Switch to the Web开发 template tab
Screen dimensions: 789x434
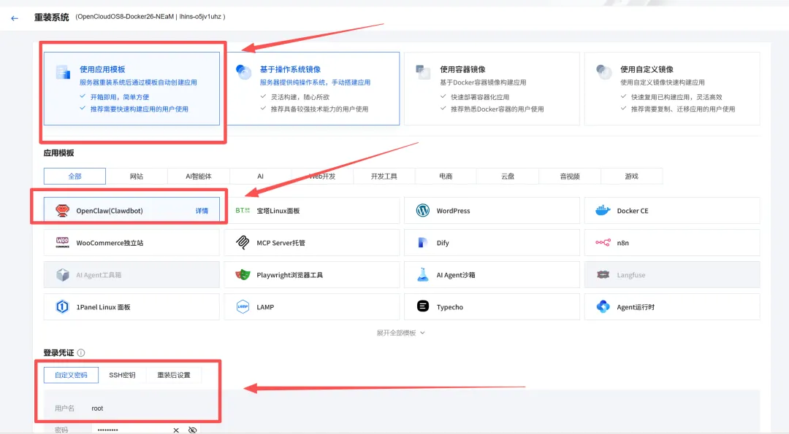[x=322, y=177]
